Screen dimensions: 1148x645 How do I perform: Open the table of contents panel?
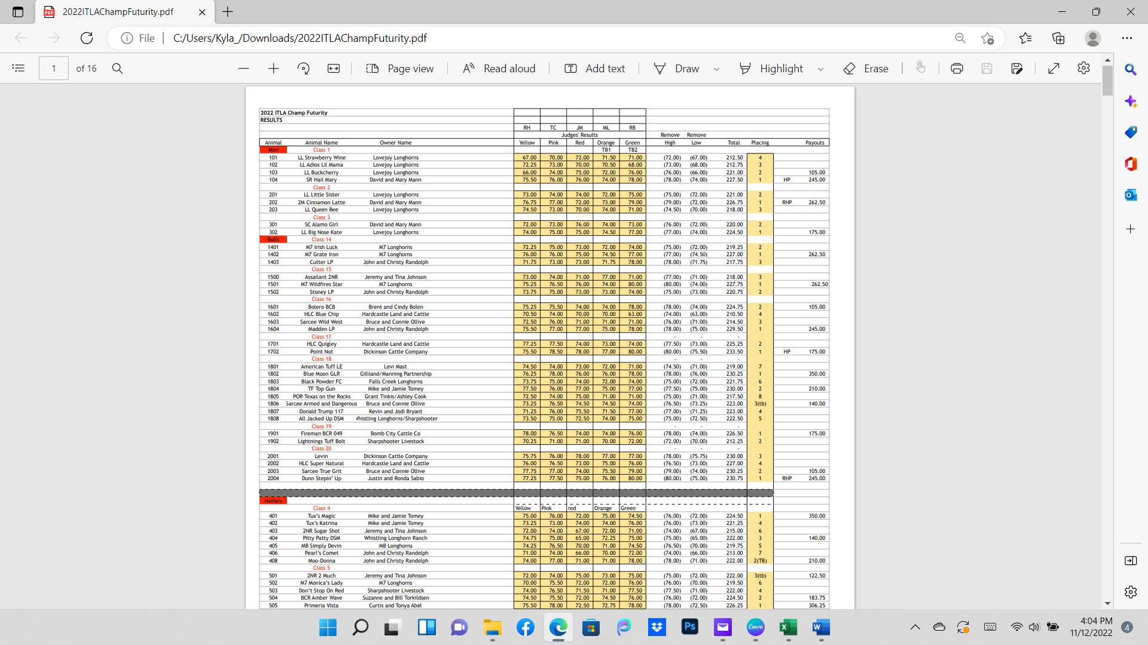(19, 68)
